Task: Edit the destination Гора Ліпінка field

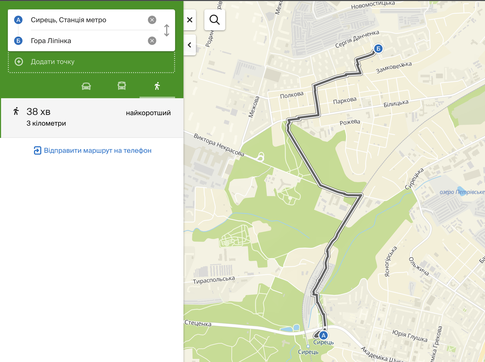Action: click(86, 41)
